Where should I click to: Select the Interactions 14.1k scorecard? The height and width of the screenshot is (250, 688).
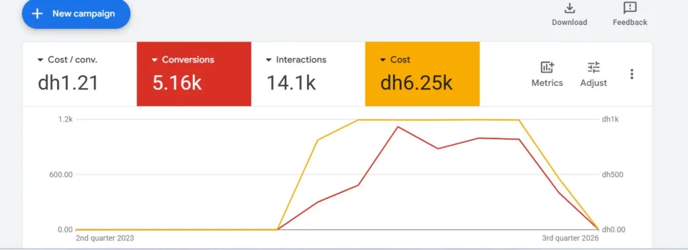tap(308, 74)
